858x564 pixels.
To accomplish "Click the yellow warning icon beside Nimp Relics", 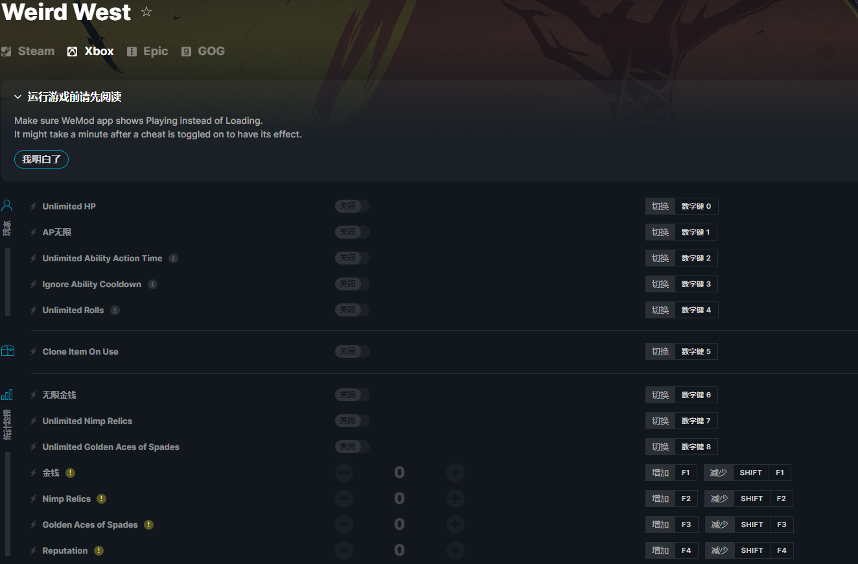I will pos(101,499).
